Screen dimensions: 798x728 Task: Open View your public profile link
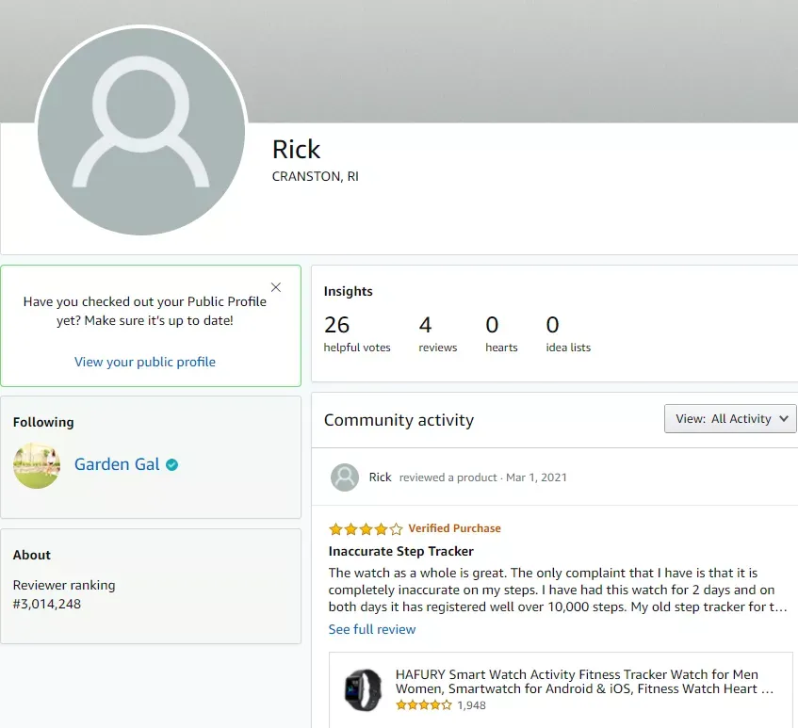pos(145,362)
